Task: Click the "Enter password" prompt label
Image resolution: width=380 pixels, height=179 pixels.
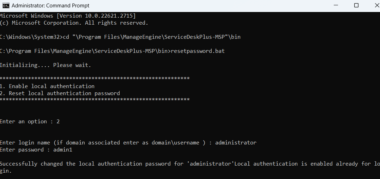Action: (x=22, y=150)
